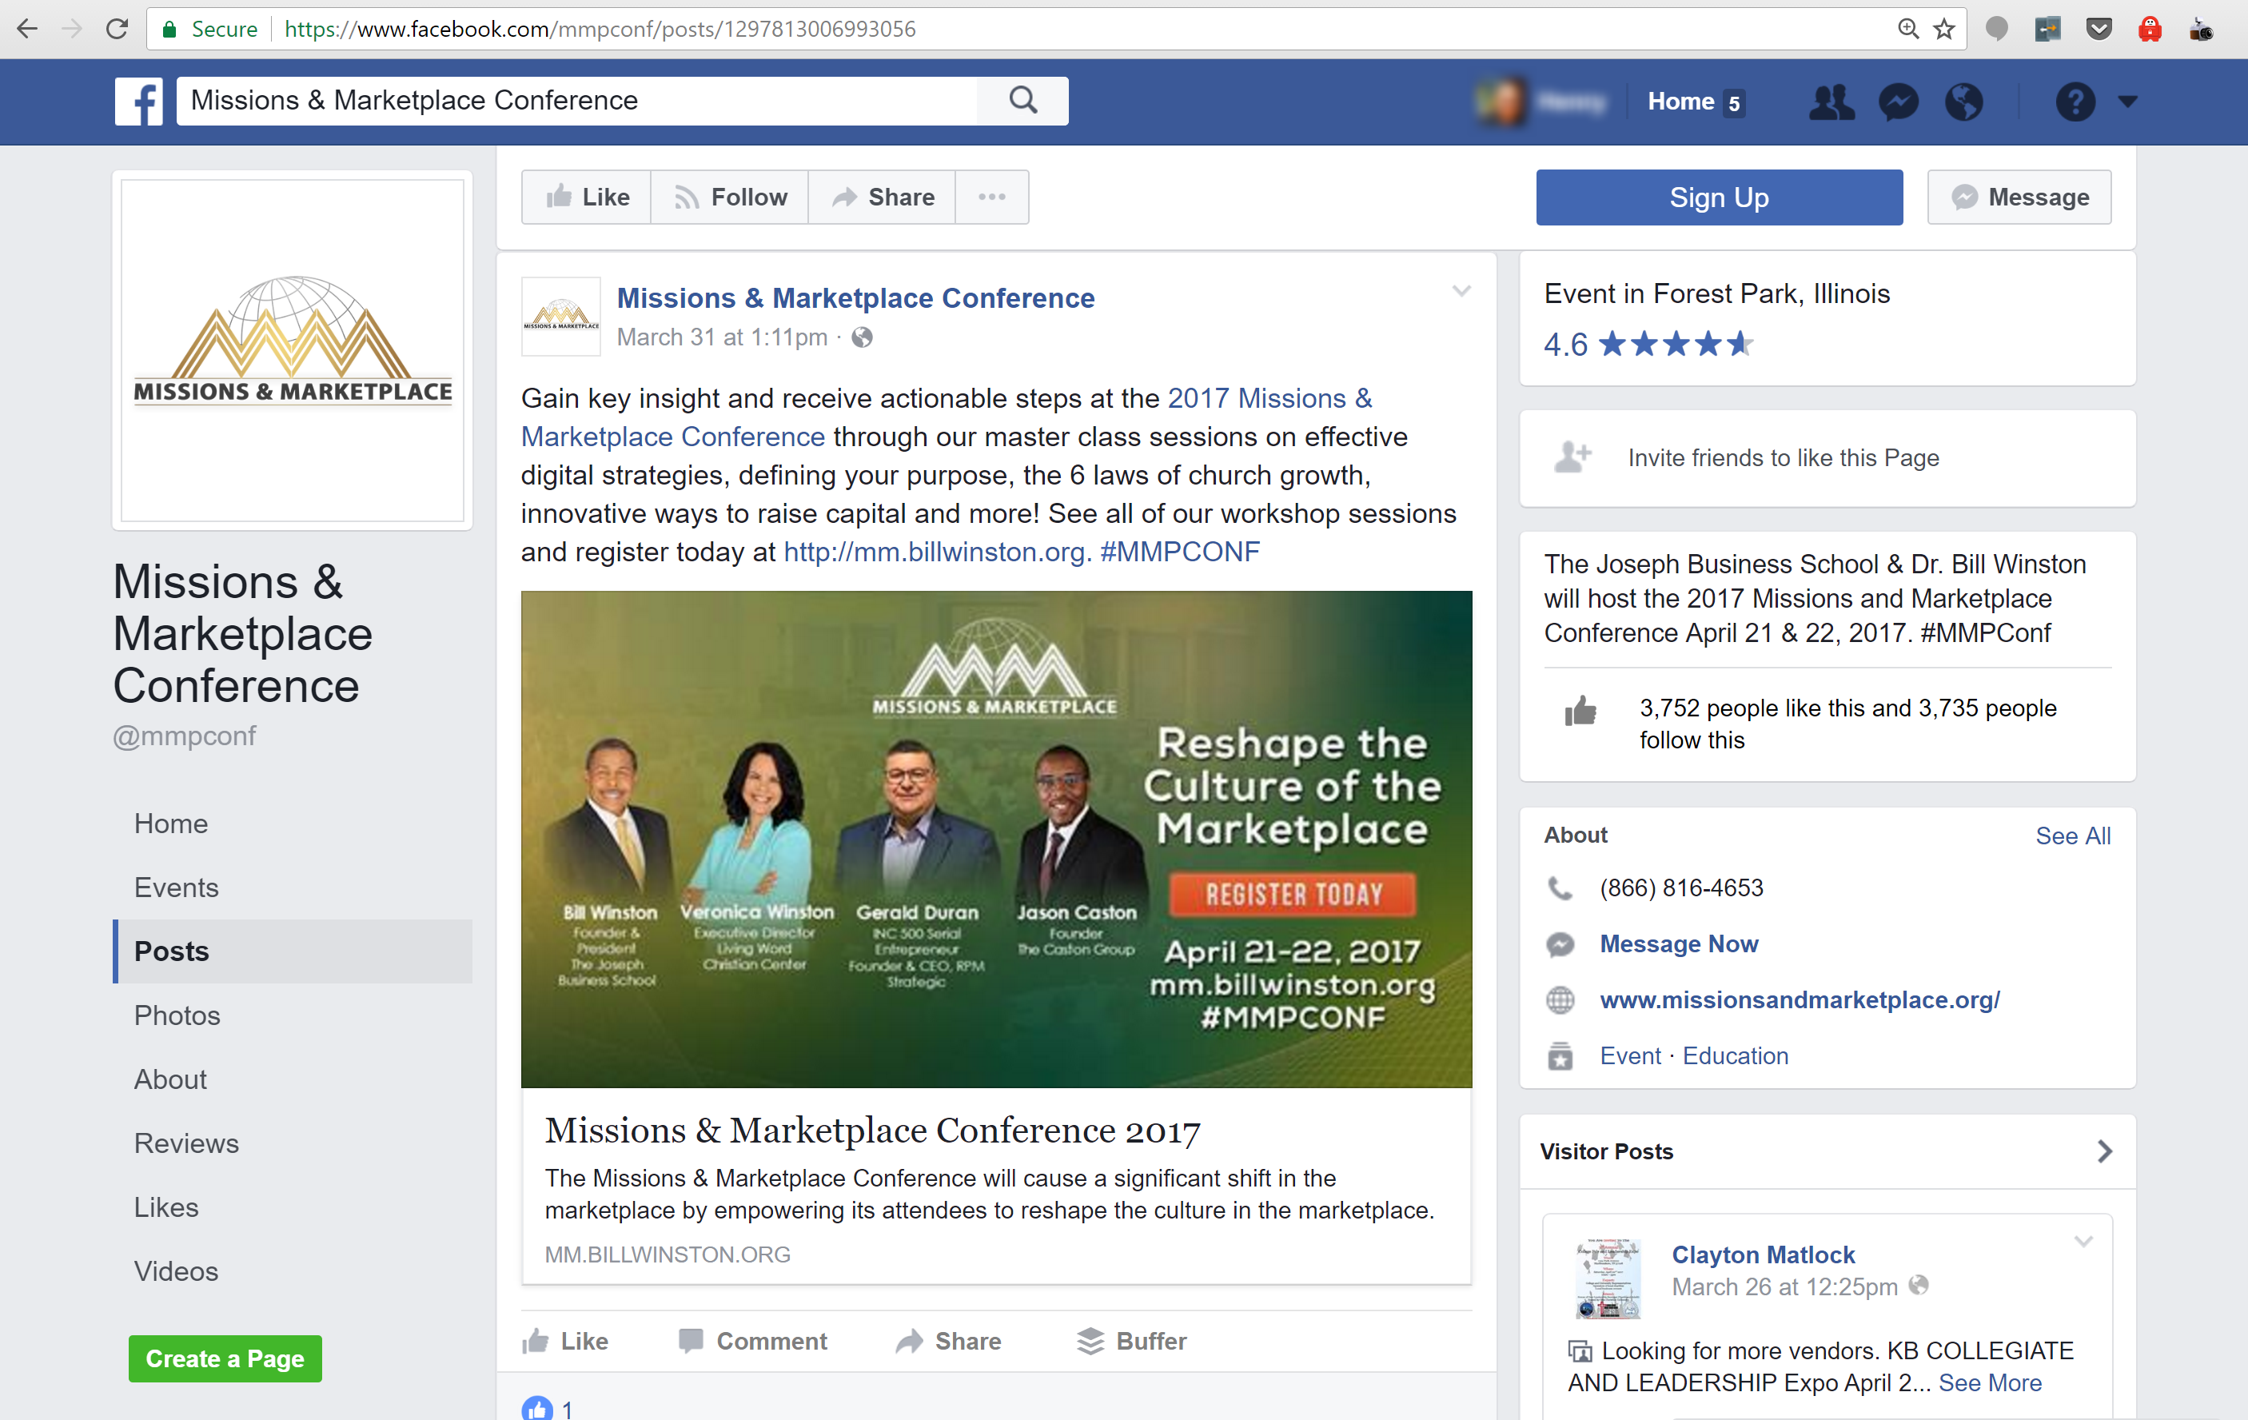
Task: Click the Message button at top
Action: click(2019, 197)
